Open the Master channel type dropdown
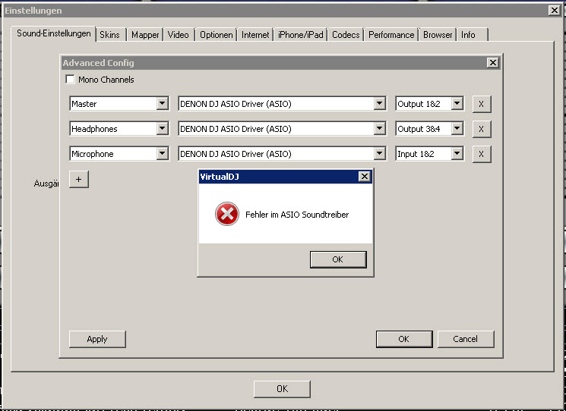 coord(163,104)
